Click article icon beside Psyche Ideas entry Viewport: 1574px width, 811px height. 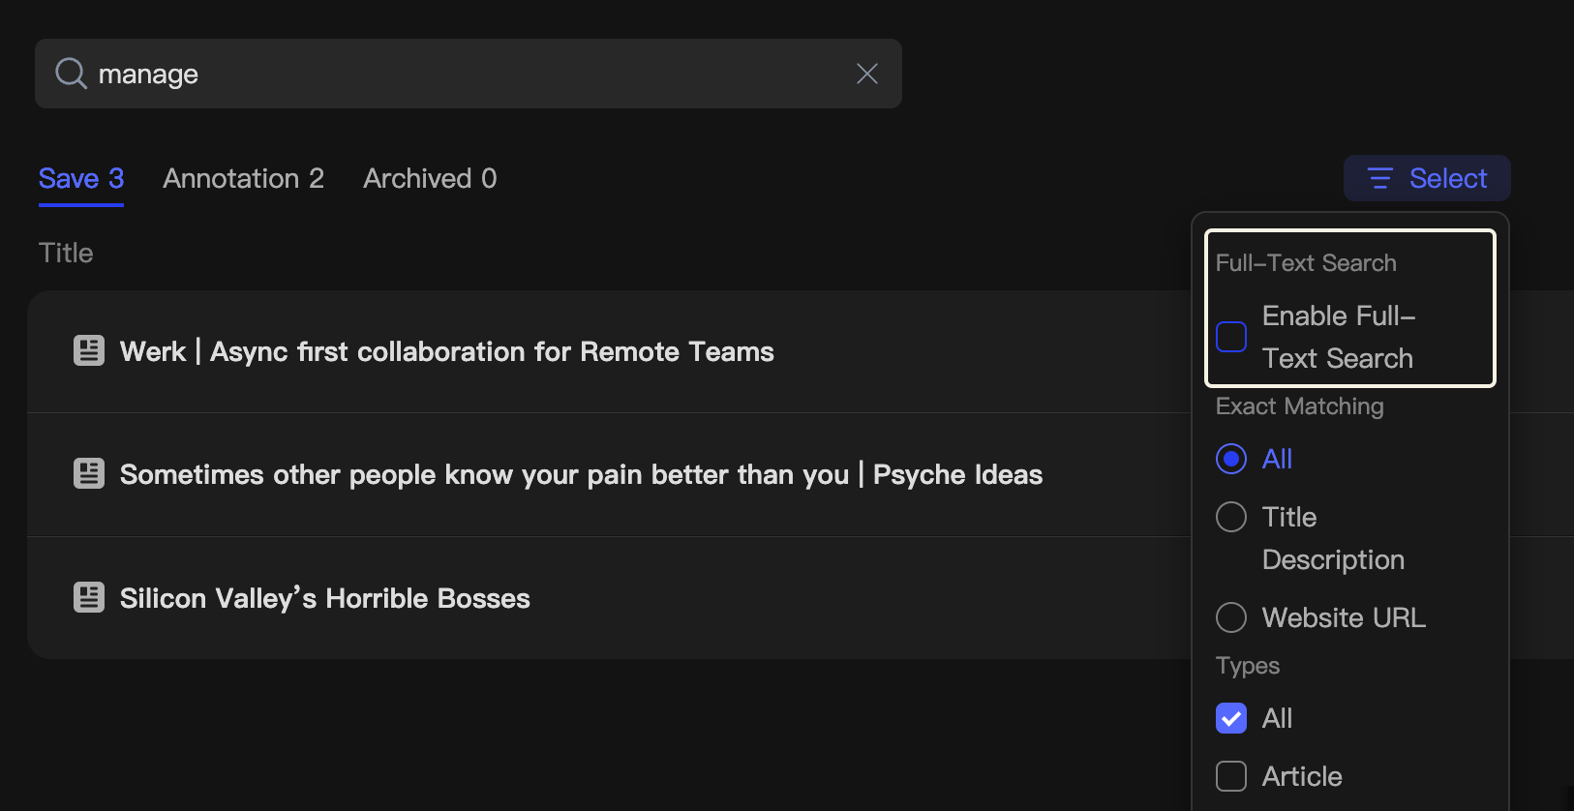pos(89,473)
